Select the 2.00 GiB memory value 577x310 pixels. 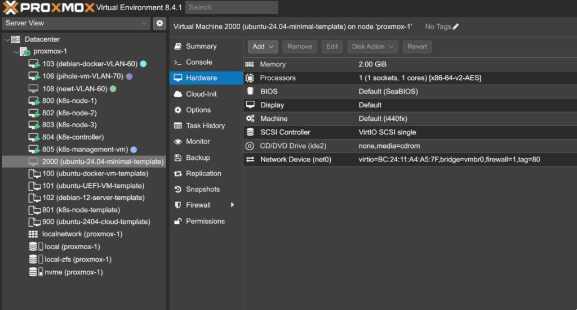[372, 64]
